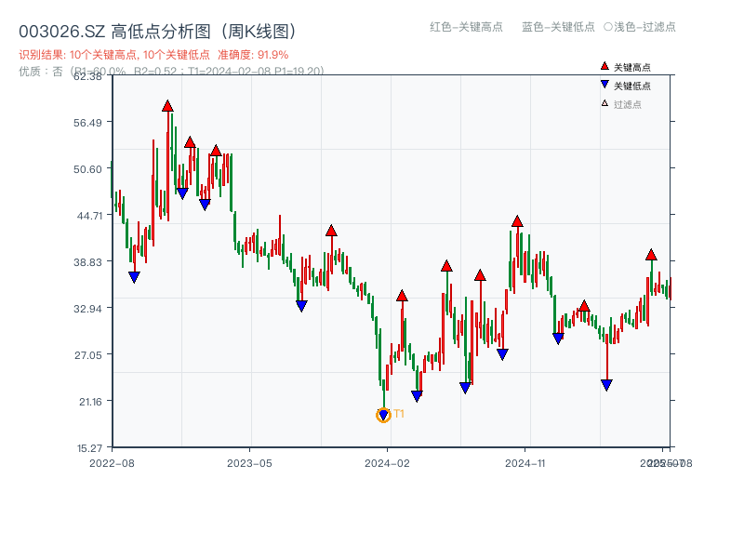Click the orange T1 label text
Screen dimensions: 744x558
pos(399,414)
